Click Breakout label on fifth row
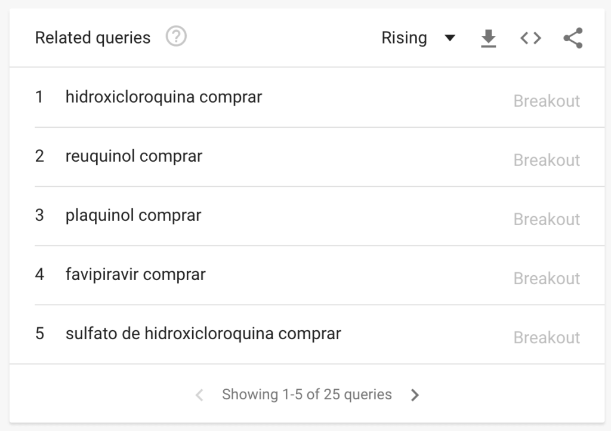Screen dimensions: 611x431 (x=547, y=337)
